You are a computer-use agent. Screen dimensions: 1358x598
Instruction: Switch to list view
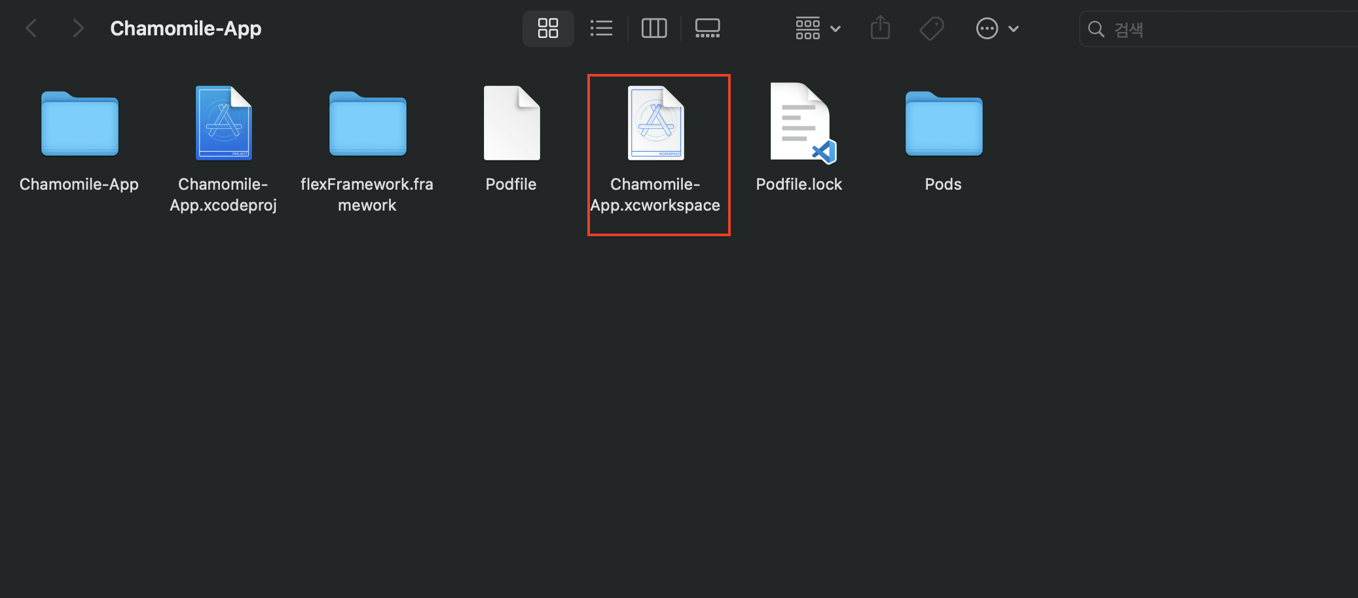click(601, 28)
